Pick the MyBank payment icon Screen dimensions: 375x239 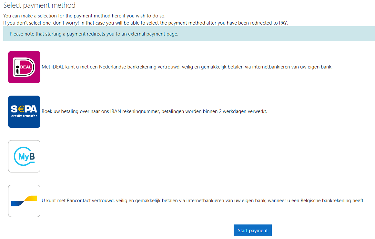click(x=24, y=156)
